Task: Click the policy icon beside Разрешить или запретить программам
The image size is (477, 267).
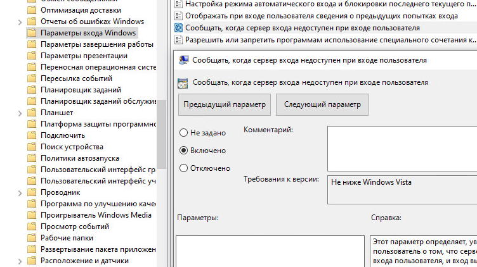Action: coord(178,40)
